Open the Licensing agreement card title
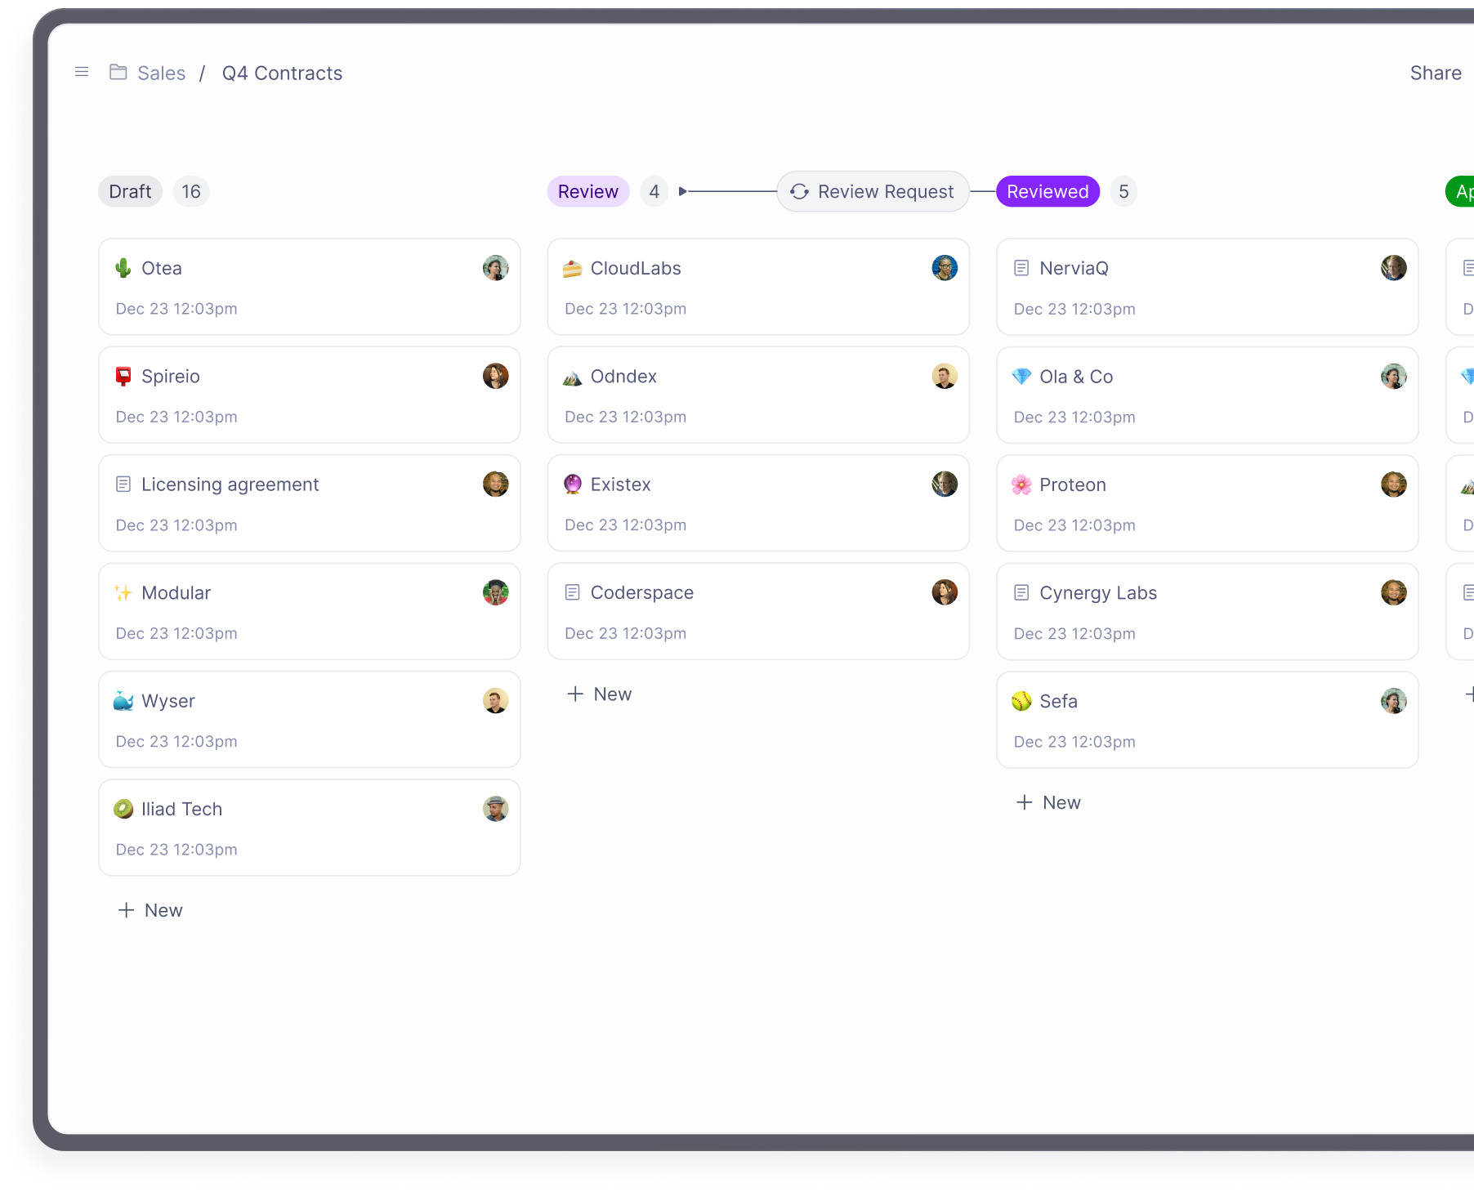This screenshot has height=1192, width=1474. coord(230,484)
